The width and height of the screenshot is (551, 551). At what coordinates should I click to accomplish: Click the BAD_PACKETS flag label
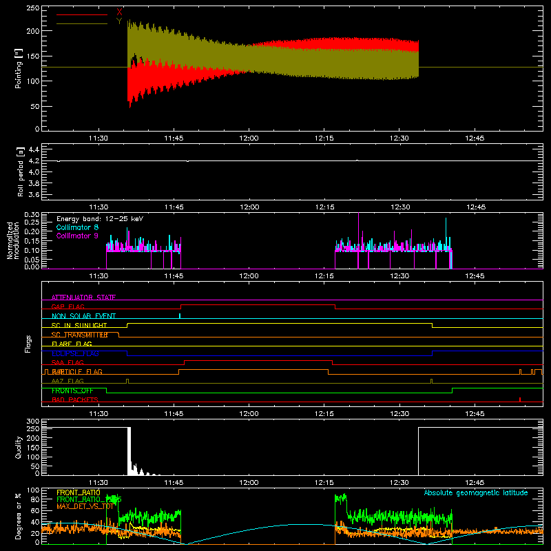75,399
